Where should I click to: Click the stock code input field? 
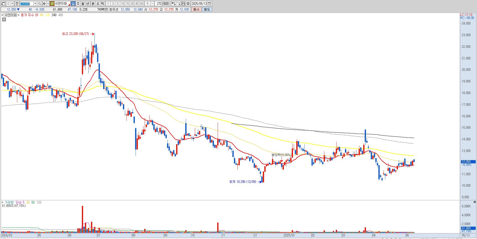(x=26, y=4)
